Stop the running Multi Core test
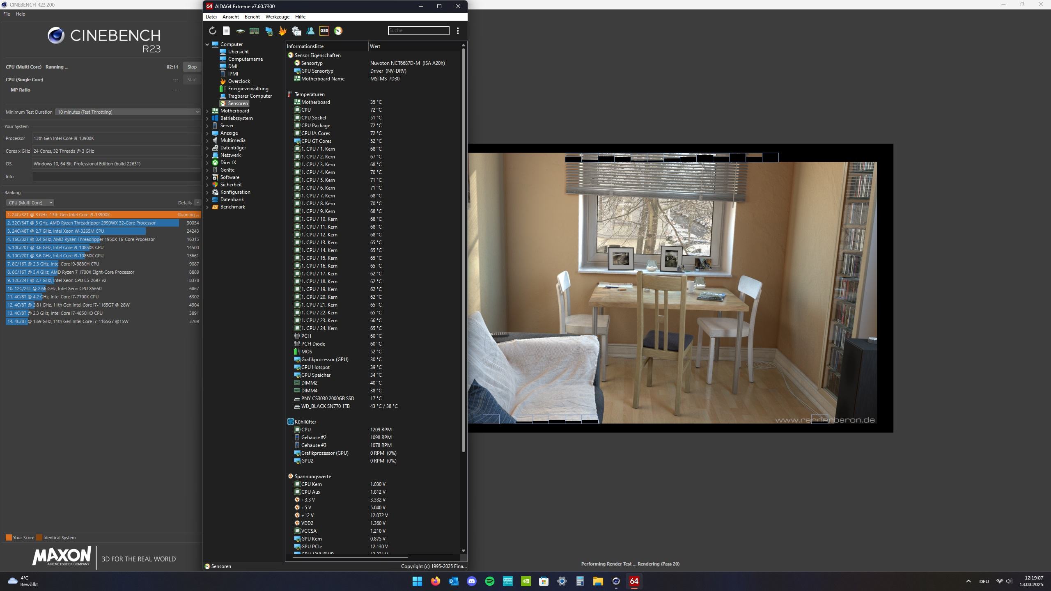This screenshot has height=591, width=1051. [192, 67]
